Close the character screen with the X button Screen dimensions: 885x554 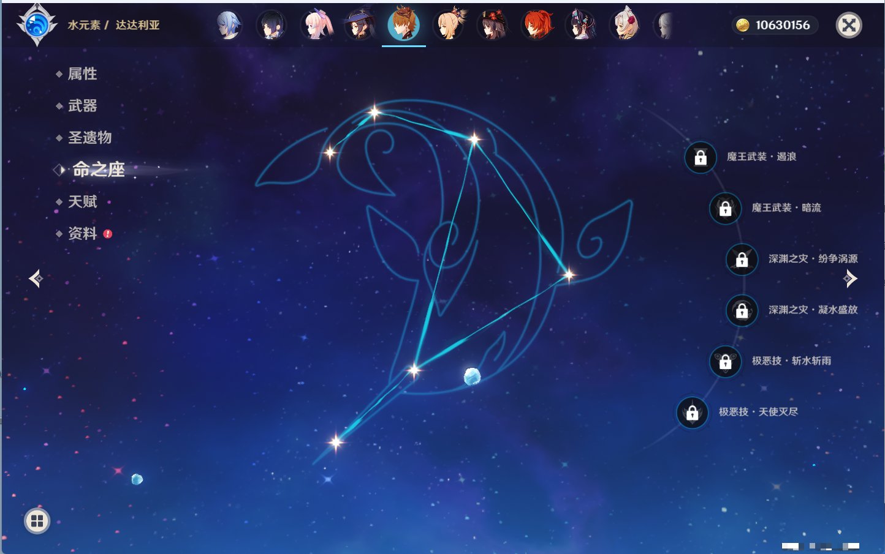pos(849,25)
